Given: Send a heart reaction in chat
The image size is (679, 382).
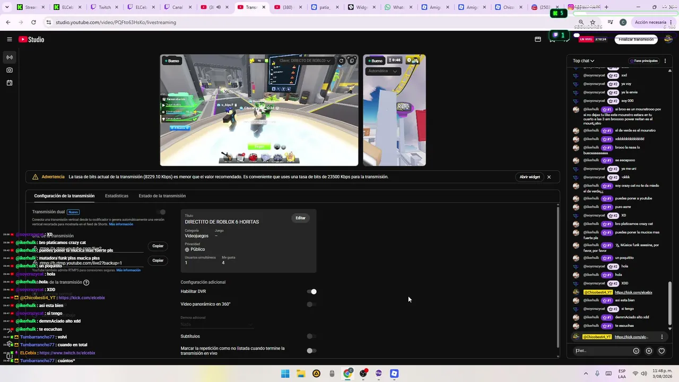Looking at the screenshot, I should (661, 351).
